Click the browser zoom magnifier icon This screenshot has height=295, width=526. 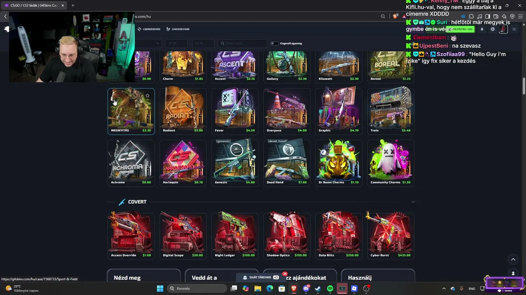383,16
